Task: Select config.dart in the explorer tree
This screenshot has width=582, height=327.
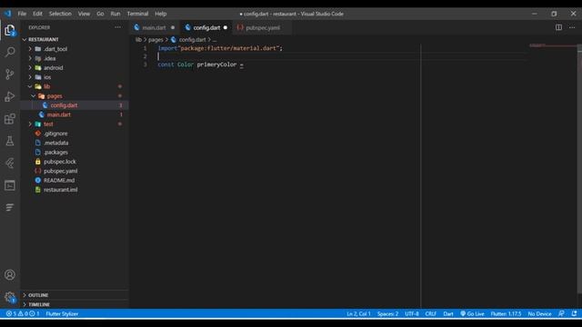Action: click(75, 105)
